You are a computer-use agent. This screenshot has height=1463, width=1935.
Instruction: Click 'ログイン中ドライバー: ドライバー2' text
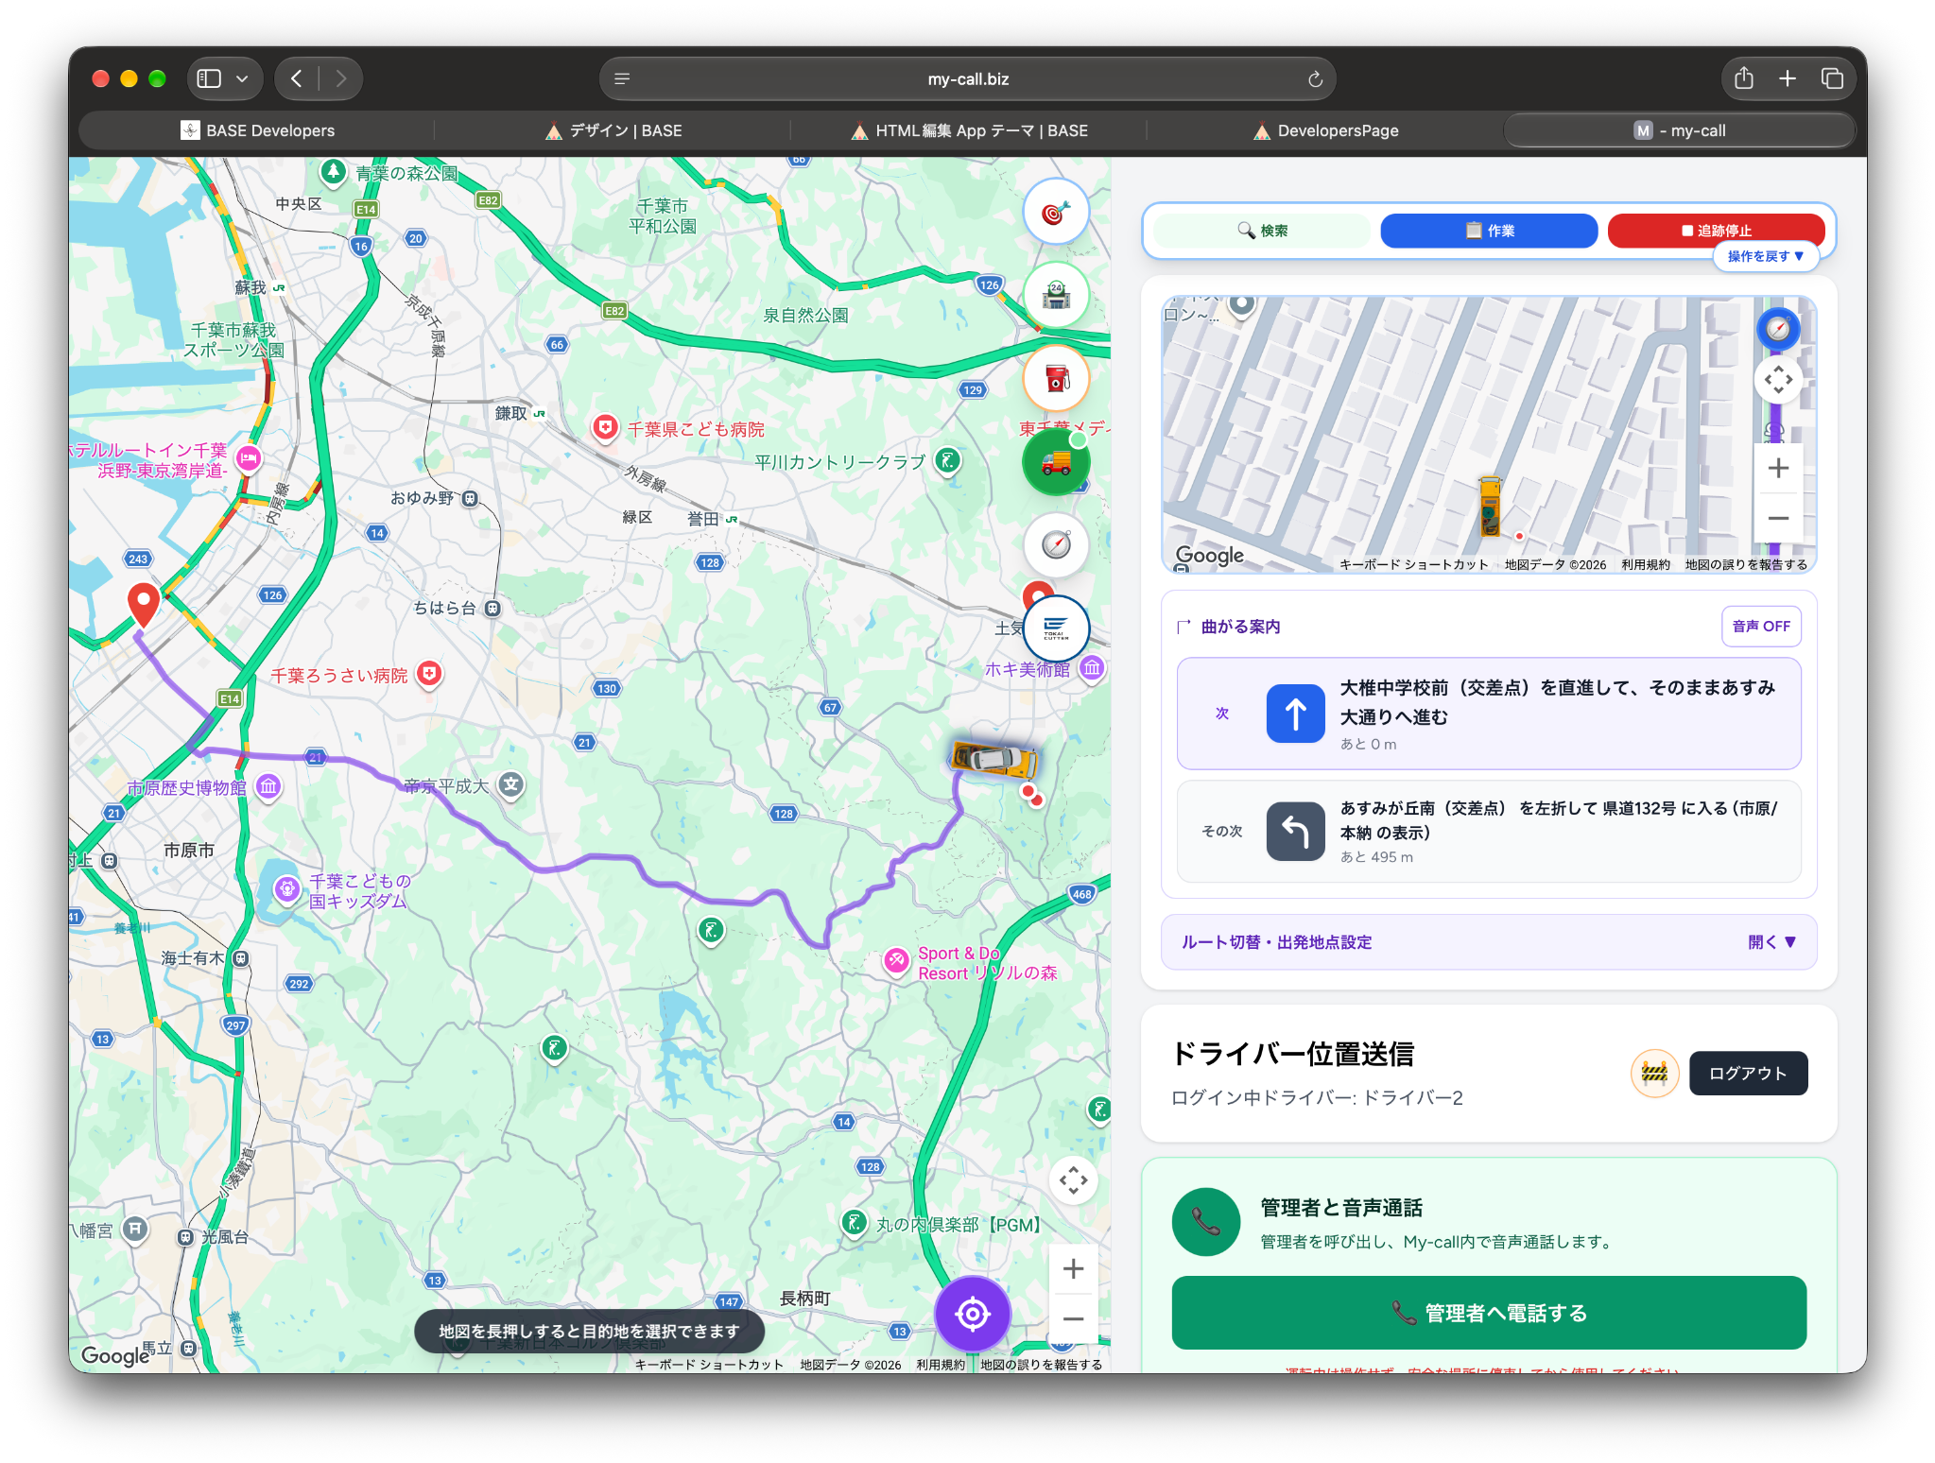[1317, 1097]
